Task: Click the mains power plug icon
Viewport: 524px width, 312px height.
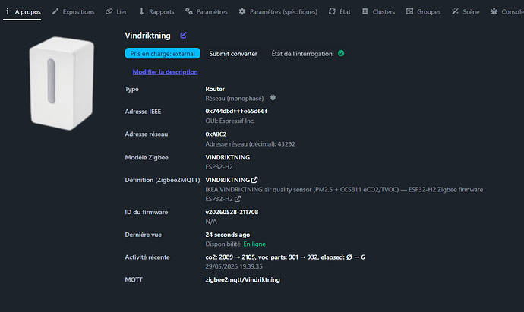Action: [x=273, y=98]
